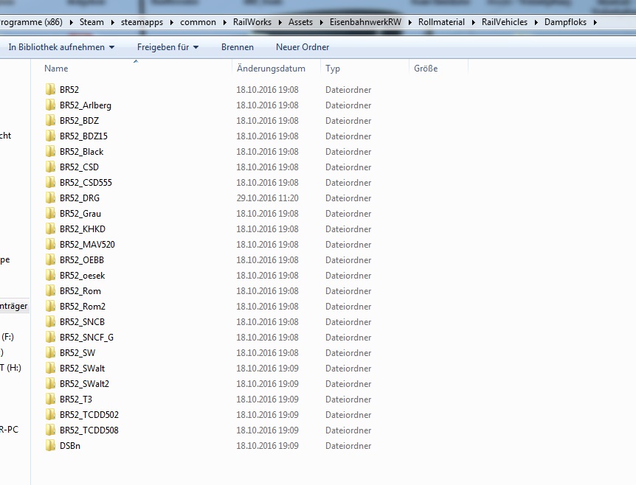
Task: Select the BR52_CSD folder icon
Action: [x=50, y=167]
